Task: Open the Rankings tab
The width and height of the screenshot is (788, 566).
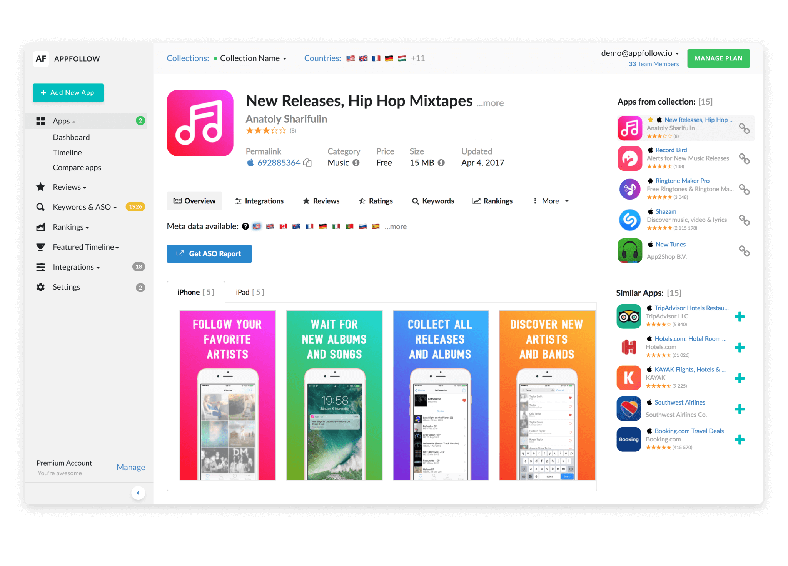Action: coord(493,201)
